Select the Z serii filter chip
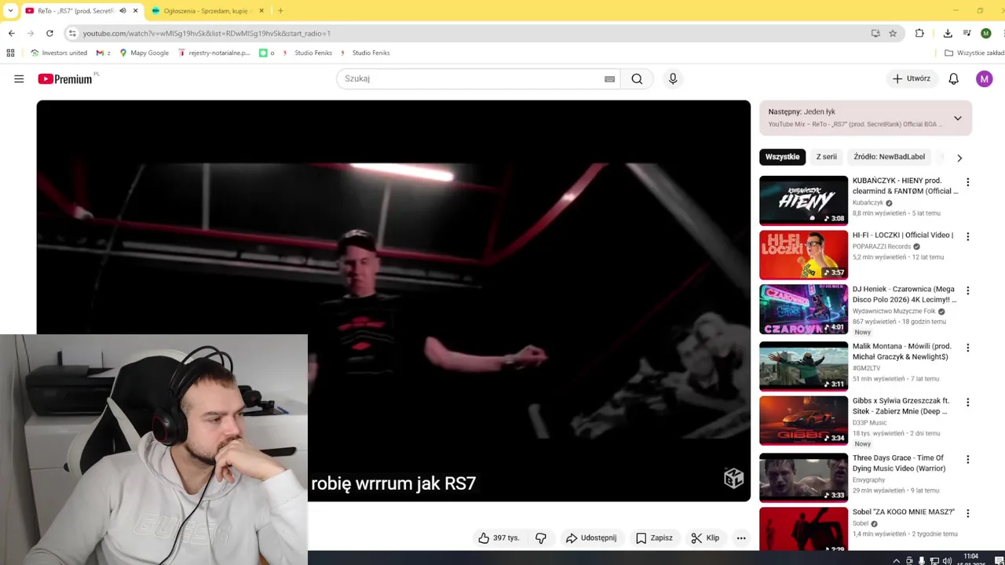1005x565 pixels. [x=827, y=157]
